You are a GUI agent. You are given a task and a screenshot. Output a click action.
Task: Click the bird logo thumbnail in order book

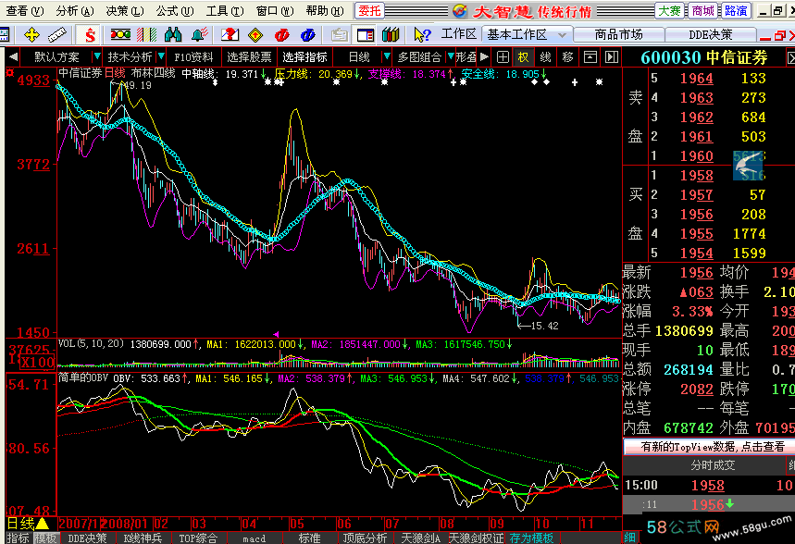[748, 166]
